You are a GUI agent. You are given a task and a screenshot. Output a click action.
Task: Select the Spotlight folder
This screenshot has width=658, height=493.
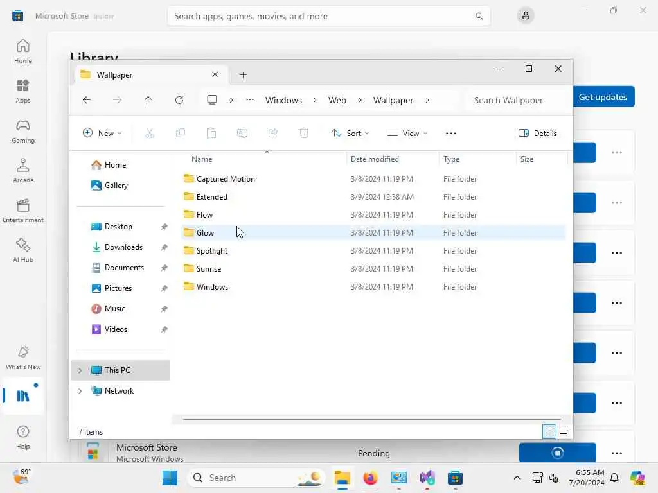tap(373, 251)
